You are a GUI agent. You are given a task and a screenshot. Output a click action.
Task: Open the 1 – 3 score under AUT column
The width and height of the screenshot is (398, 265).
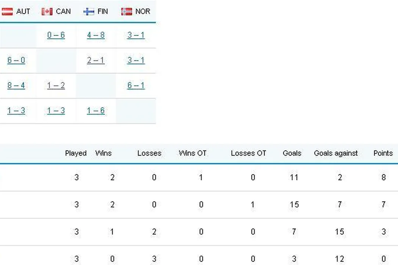coord(16,111)
